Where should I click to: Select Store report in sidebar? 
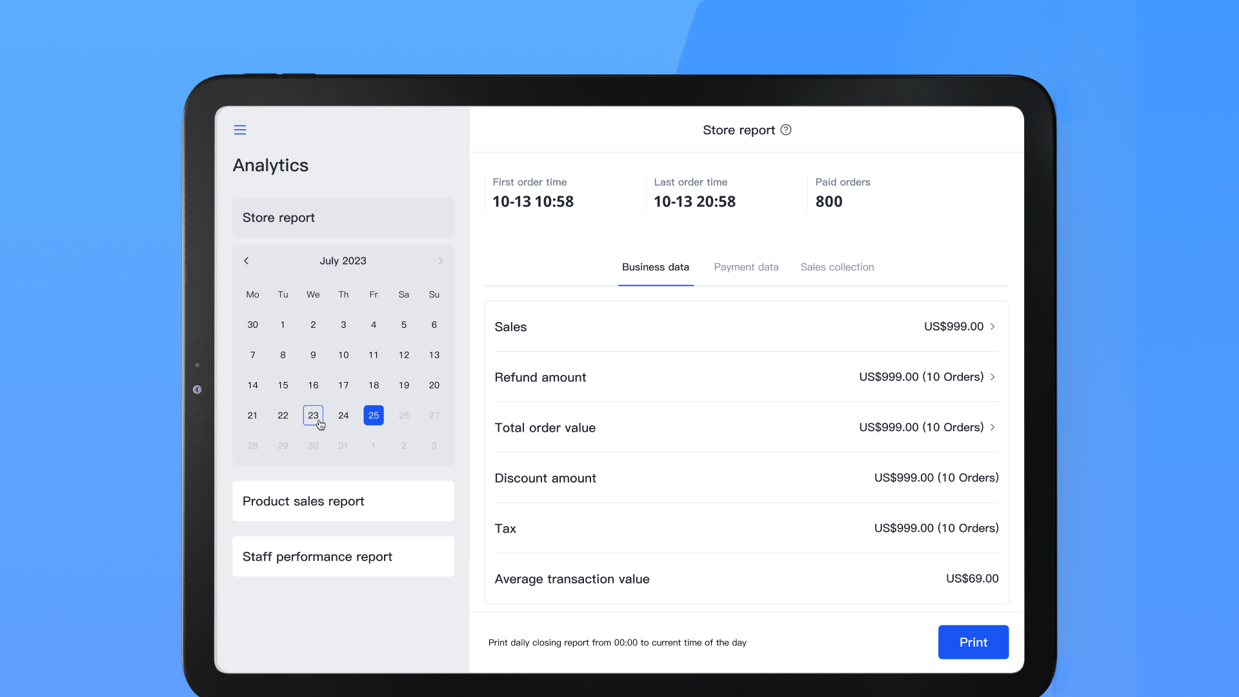(x=343, y=217)
